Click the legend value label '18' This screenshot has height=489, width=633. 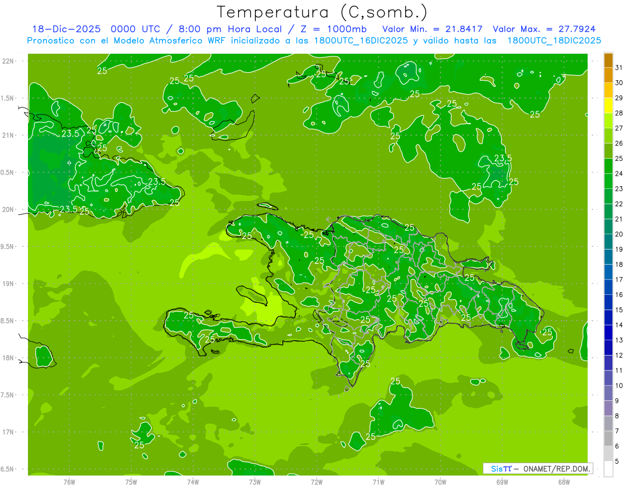click(x=619, y=265)
